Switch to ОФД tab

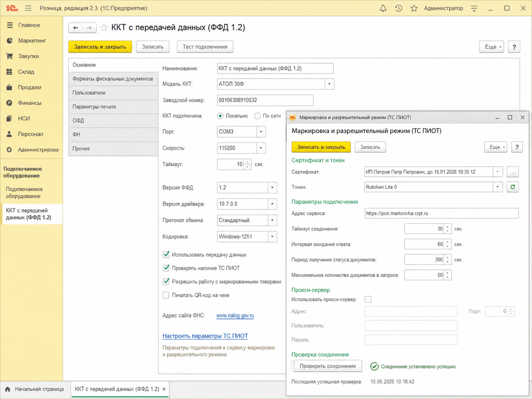pyautogui.click(x=113, y=121)
